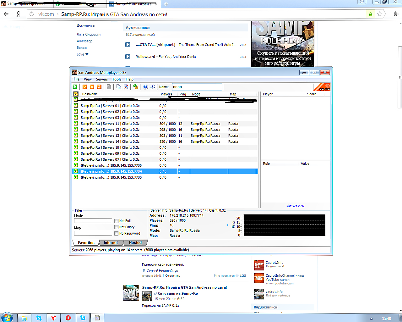Open the SA-MP Settings tool icon
This screenshot has width=402, height=322.
(x=136, y=87)
